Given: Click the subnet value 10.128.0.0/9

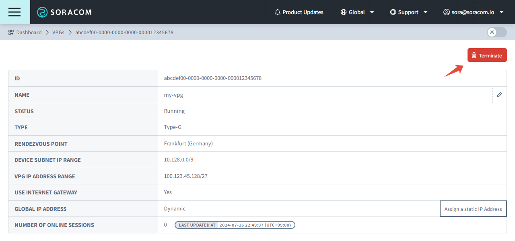Looking at the screenshot, I should [179, 159].
